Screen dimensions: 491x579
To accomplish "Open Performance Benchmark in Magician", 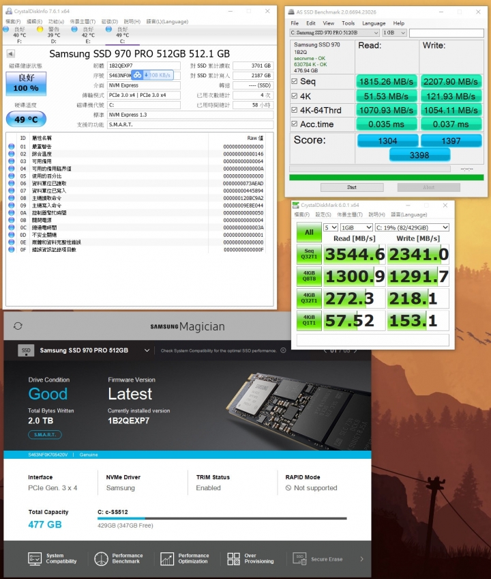I will pyautogui.click(x=119, y=559).
